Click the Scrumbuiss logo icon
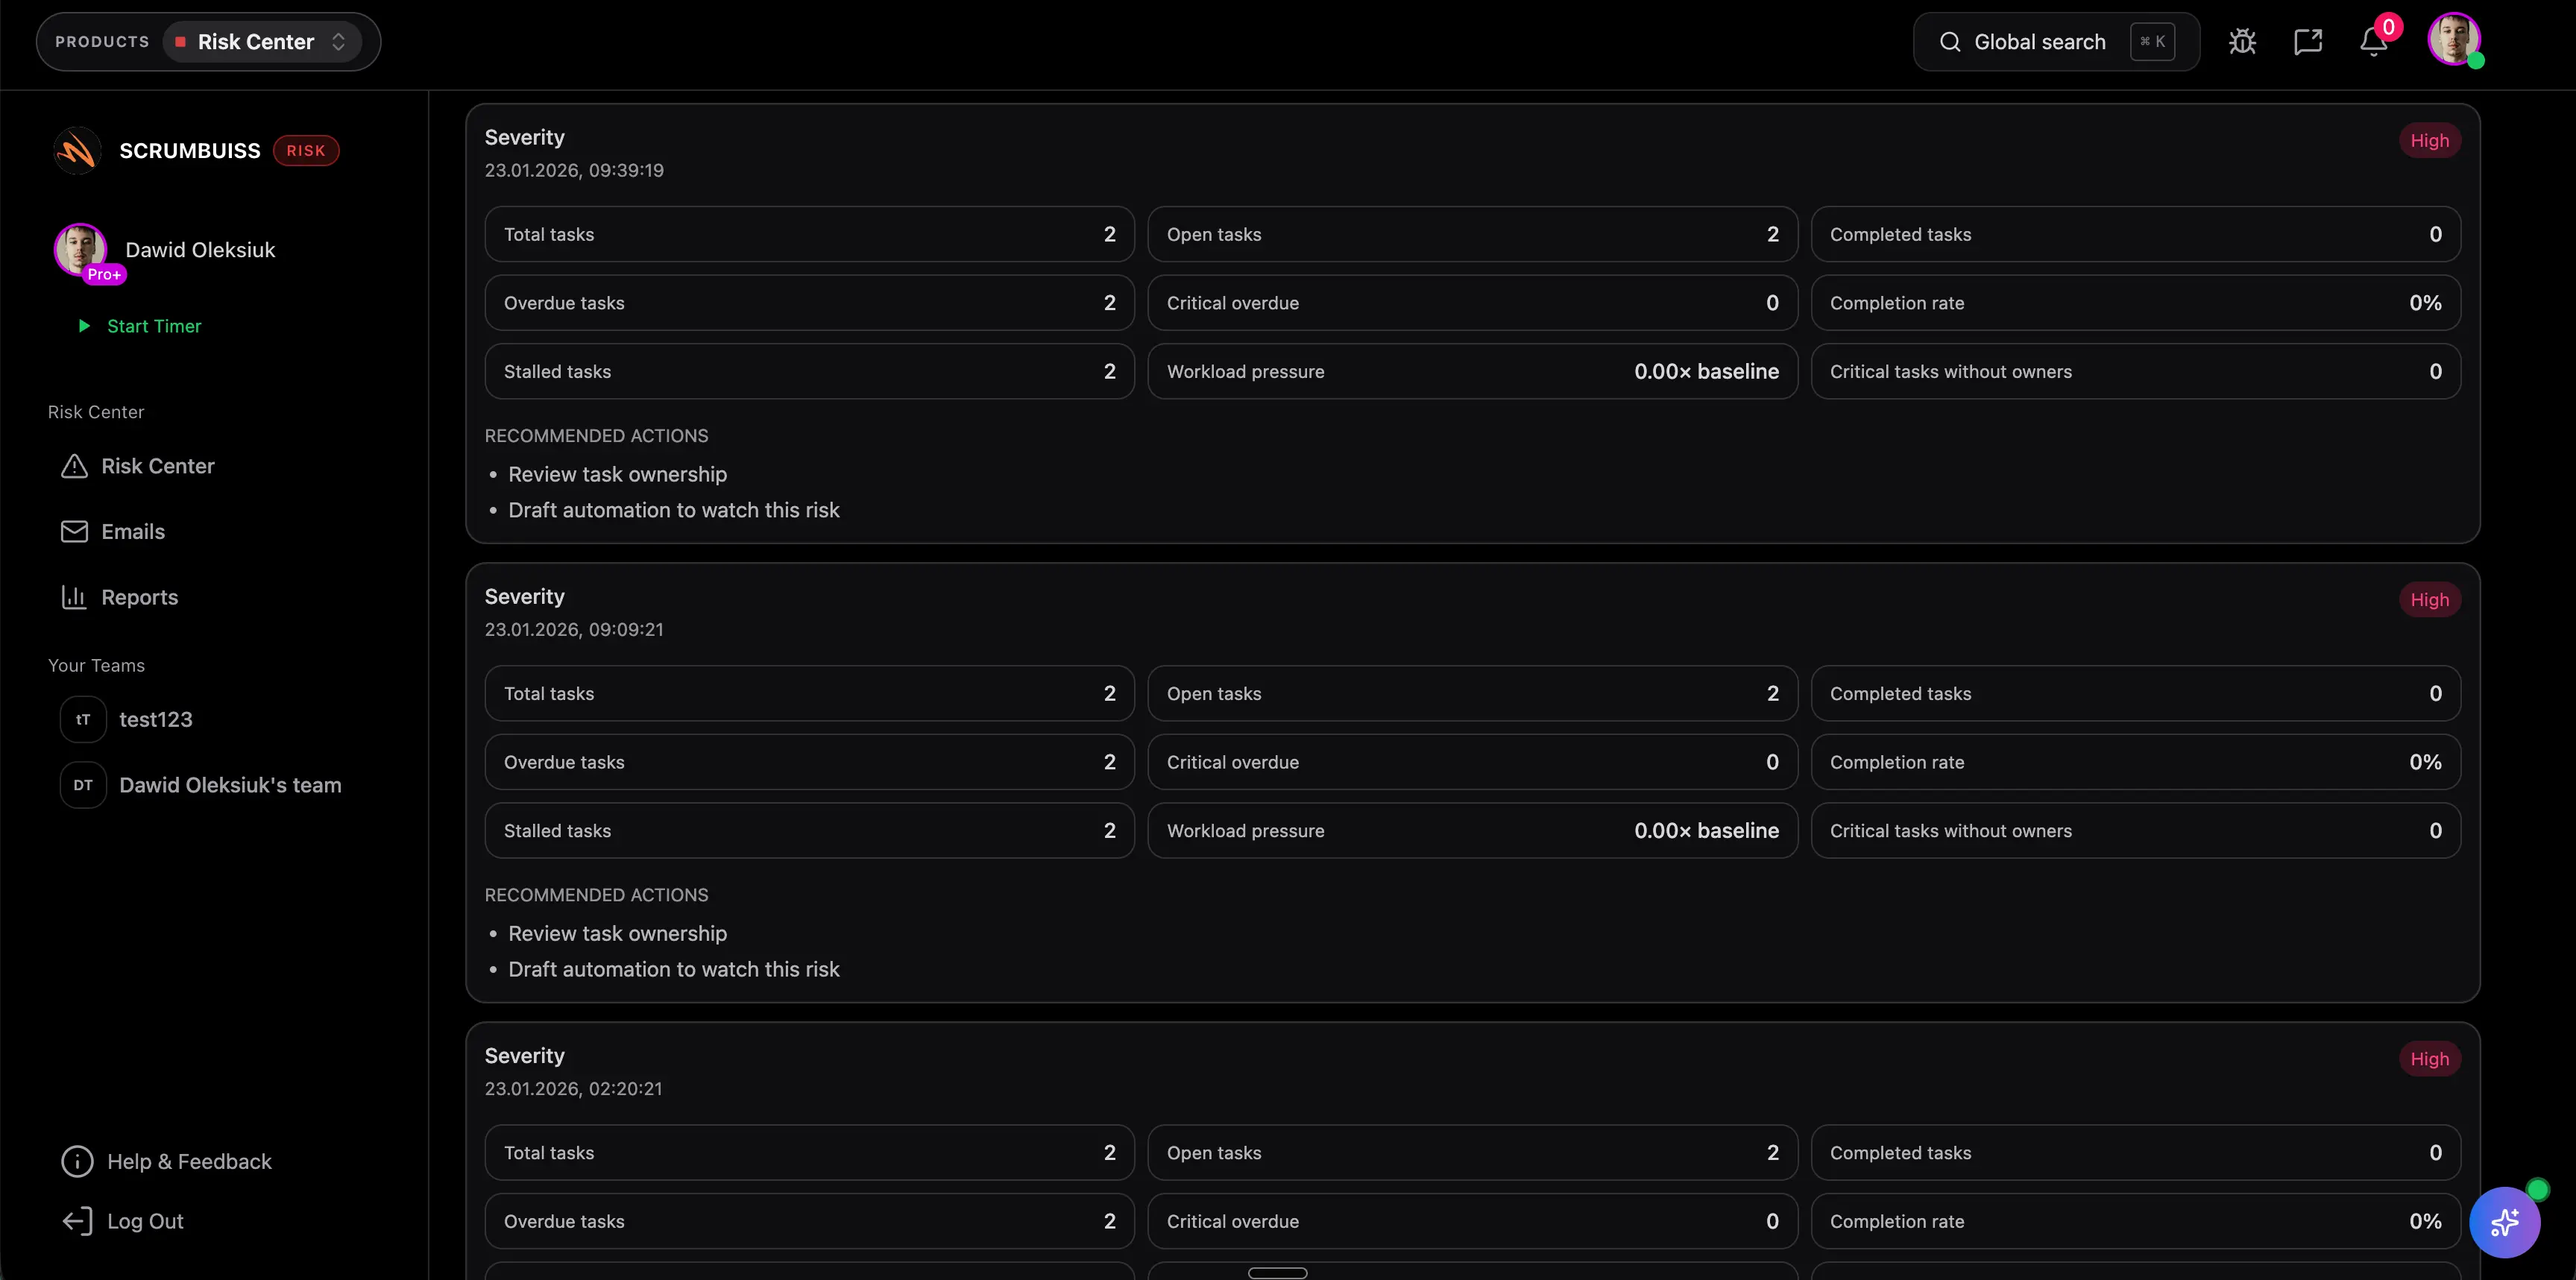 point(77,151)
